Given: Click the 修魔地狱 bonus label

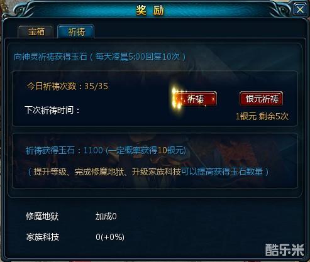Looking at the screenshot, I should click(42, 216).
